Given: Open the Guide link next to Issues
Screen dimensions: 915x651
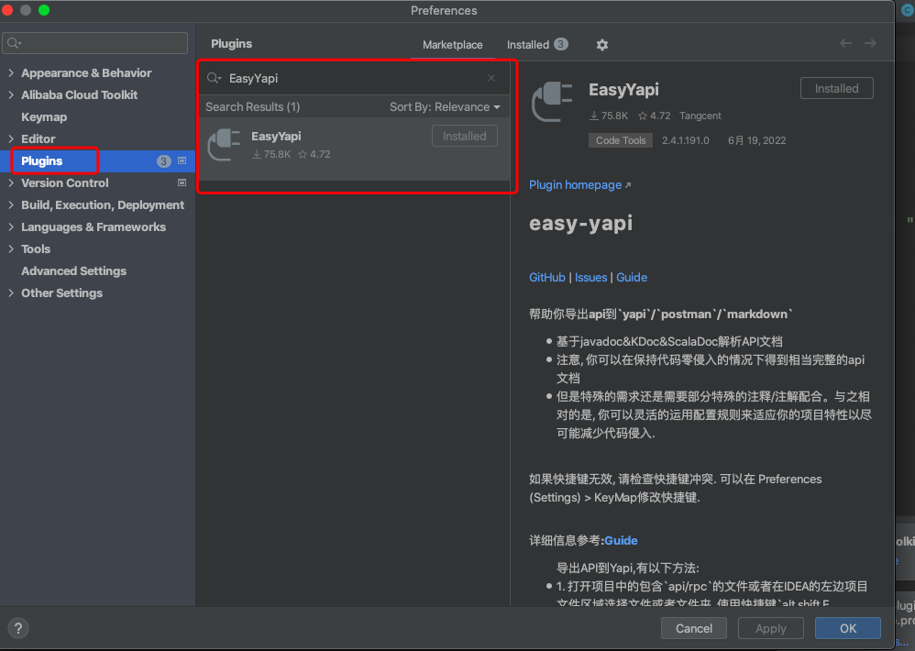Looking at the screenshot, I should [632, 277].
